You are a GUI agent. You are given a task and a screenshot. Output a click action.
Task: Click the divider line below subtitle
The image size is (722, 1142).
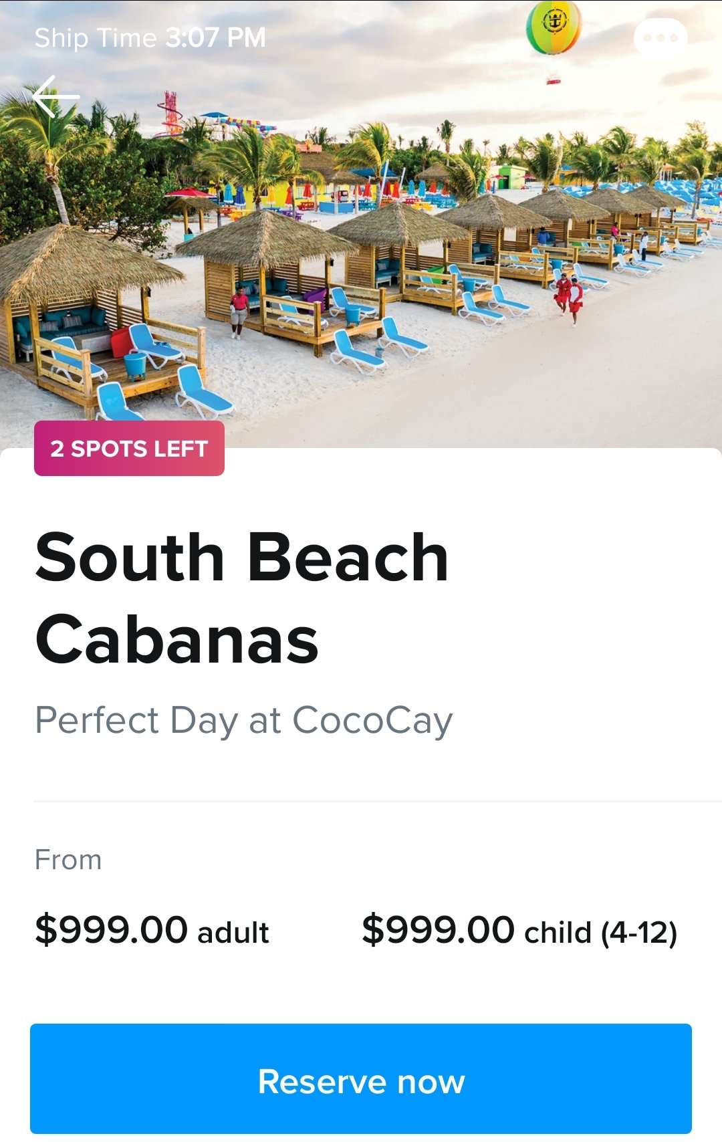coord(378,801)
